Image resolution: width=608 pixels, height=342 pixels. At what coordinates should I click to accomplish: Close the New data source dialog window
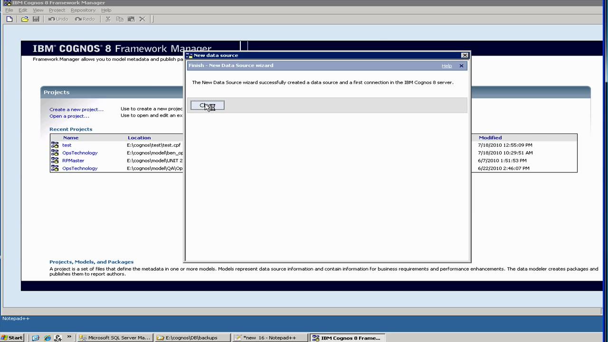[465, 55]
